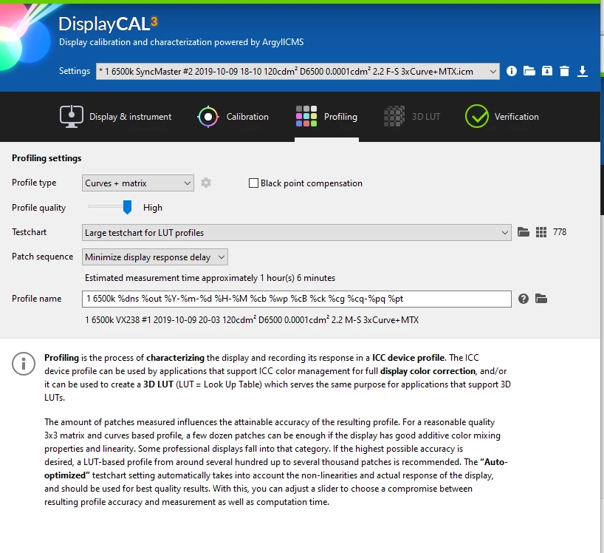Install profile using archive box icon in header
This screenshot has height=553, width=604.
pos(546,71)
